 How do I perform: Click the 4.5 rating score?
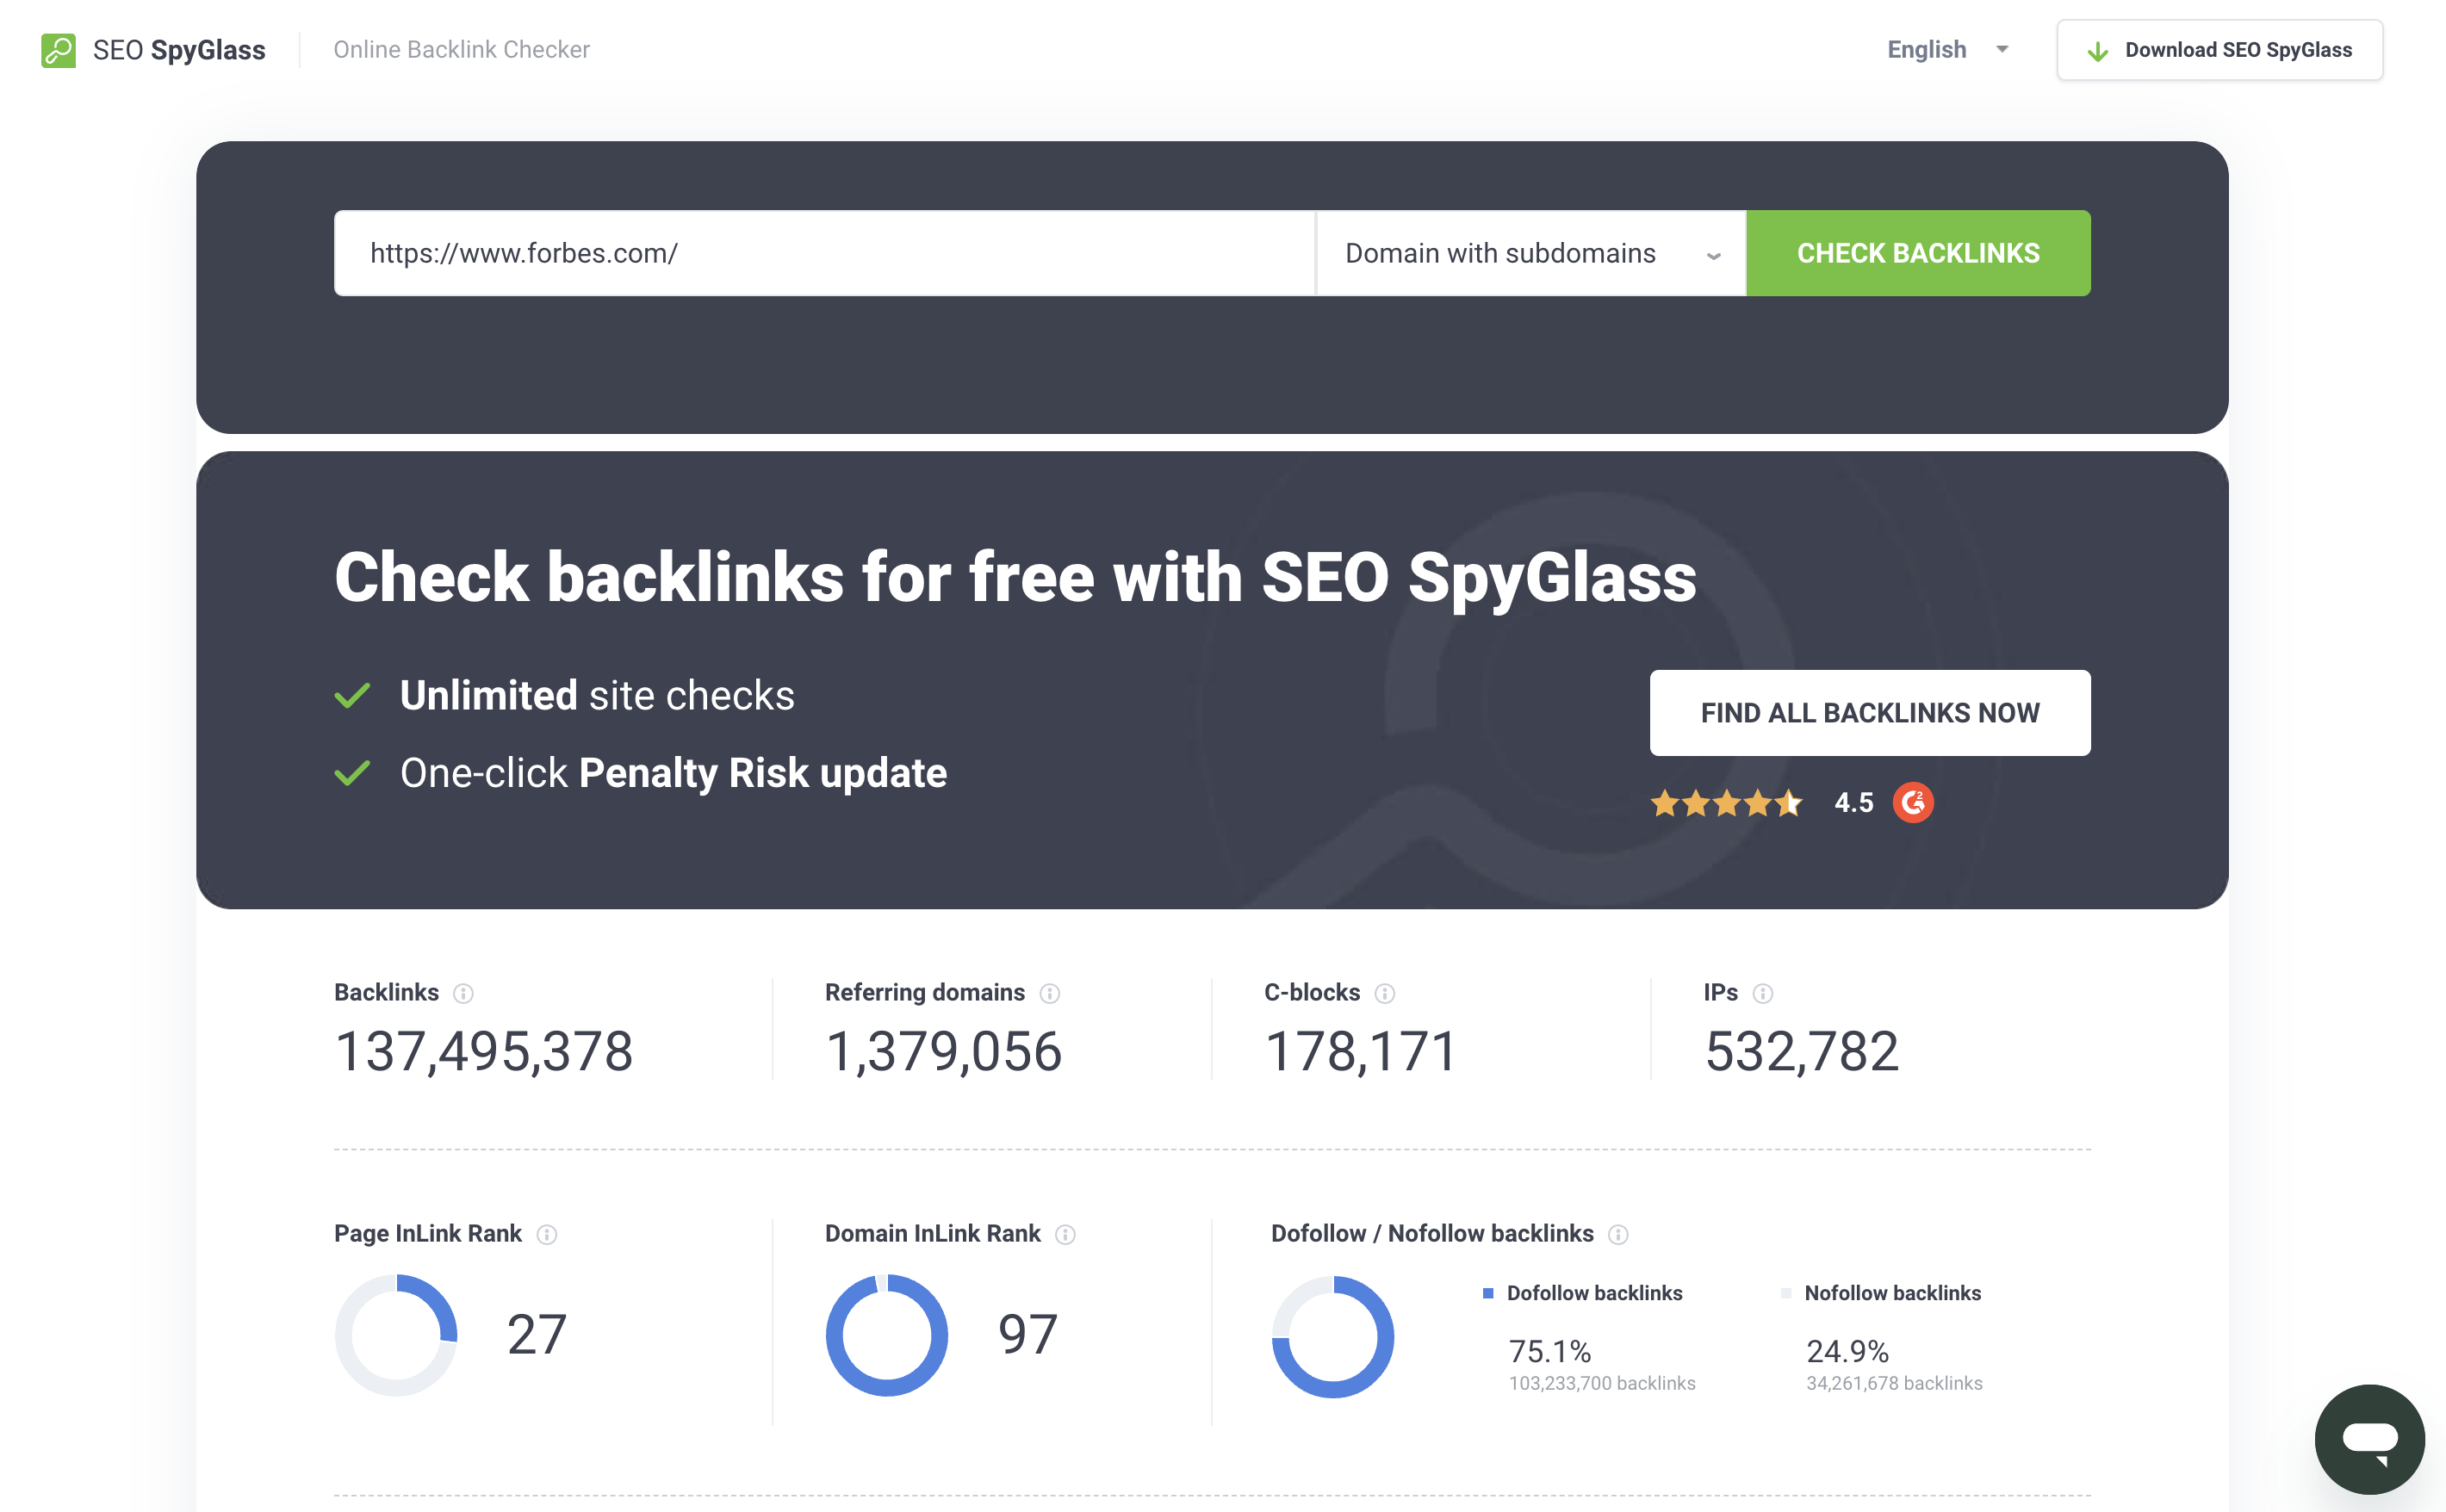[1853, 803]
